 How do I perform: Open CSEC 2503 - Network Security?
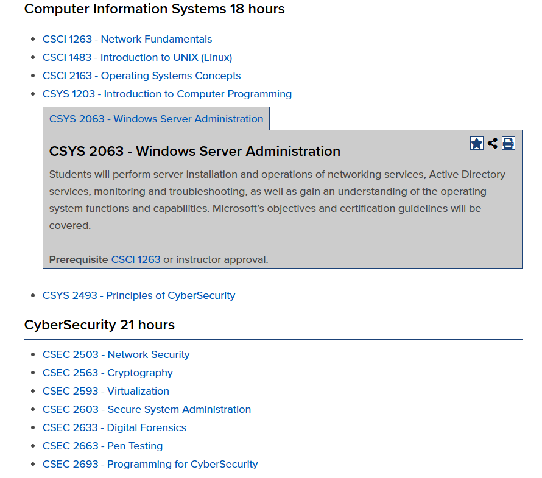point(116,354)
